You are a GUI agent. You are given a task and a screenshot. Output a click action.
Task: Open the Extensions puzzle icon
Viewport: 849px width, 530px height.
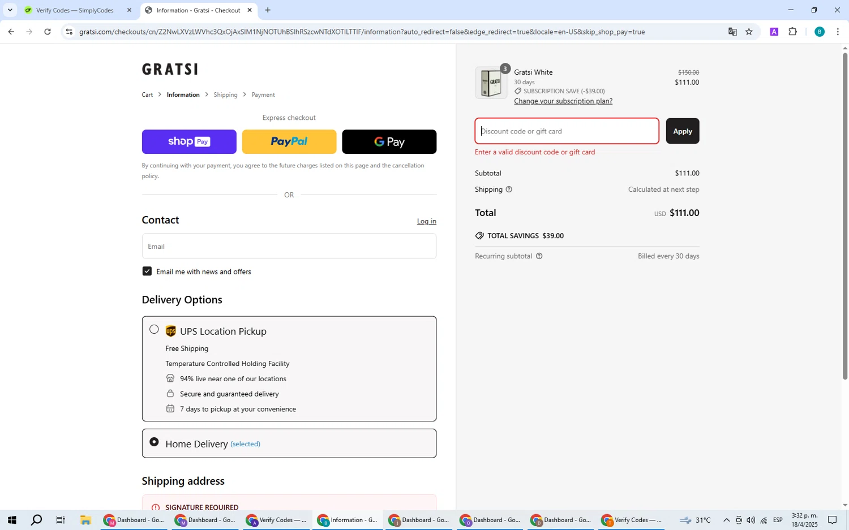coord(792,32)
